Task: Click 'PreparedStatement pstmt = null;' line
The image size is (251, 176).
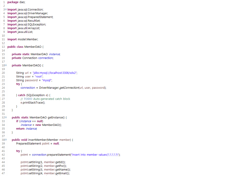Action: pos(38,143)
